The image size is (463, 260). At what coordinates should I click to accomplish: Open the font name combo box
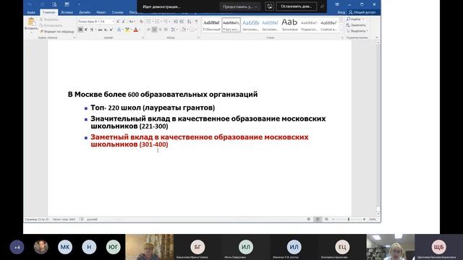point(88,22)
